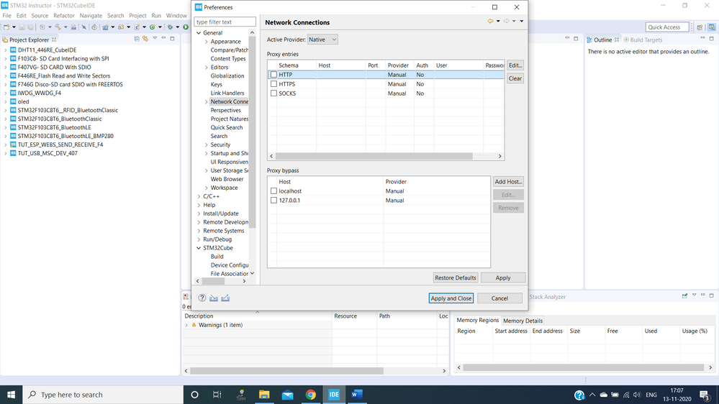Open Chrome from the taskbar
This screenshot has height=404, width=719.
(x=310, y=395)
